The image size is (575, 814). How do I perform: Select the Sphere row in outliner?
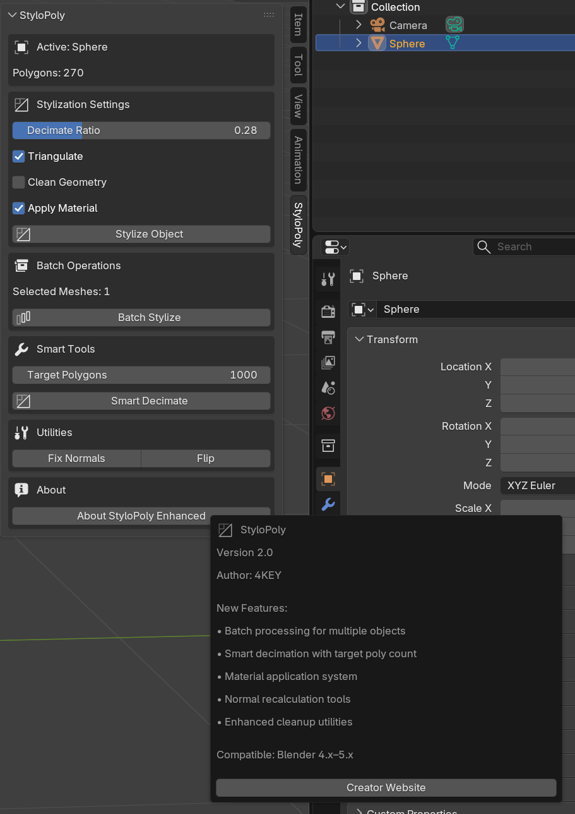[445, 44]
